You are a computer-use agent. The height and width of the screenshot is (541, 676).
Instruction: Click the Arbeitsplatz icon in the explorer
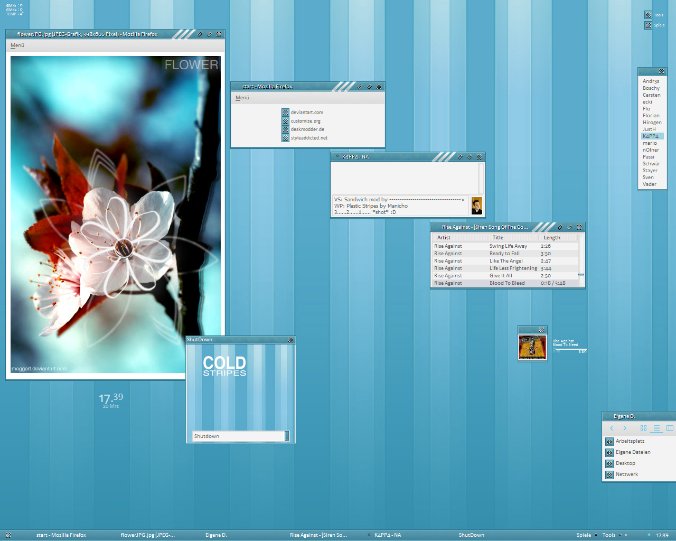pos(609,442)
